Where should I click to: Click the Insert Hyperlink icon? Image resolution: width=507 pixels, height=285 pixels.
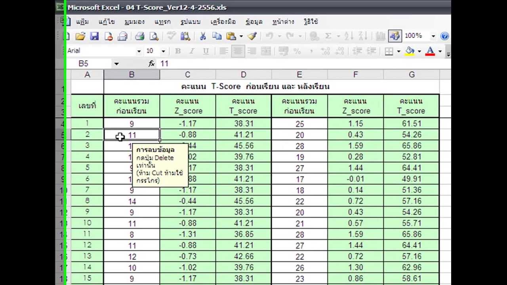click(x=314, y=36)
